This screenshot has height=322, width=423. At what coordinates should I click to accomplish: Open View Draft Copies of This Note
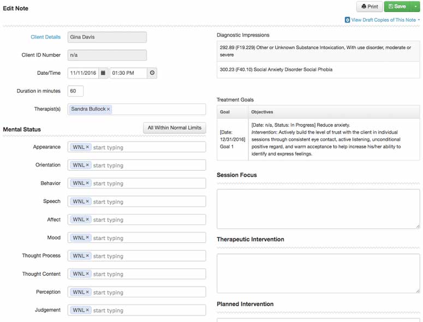point(383,20)
